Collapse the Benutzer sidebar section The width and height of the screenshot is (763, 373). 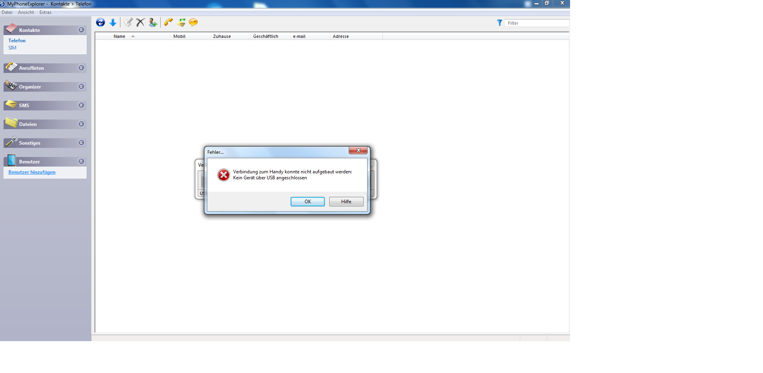pos(81,161)
